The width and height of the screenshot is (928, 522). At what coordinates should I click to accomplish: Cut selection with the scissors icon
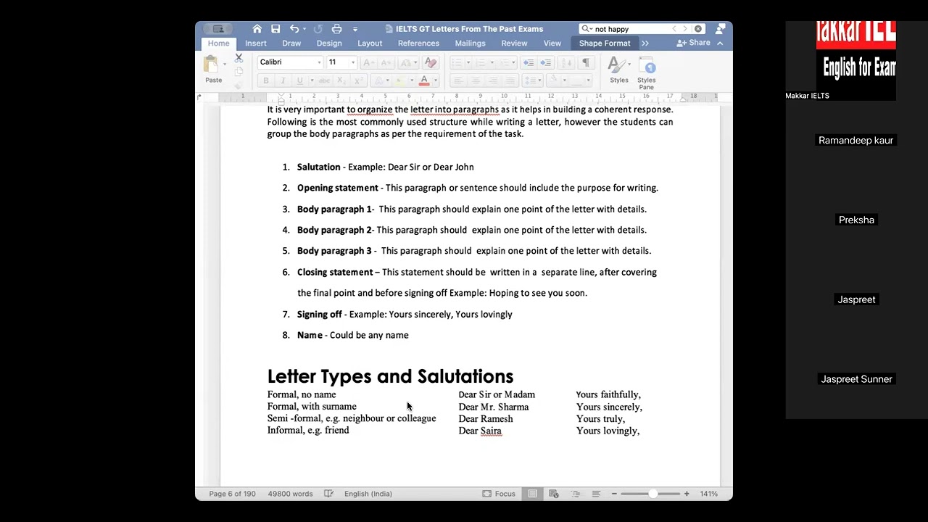(239, 58)
